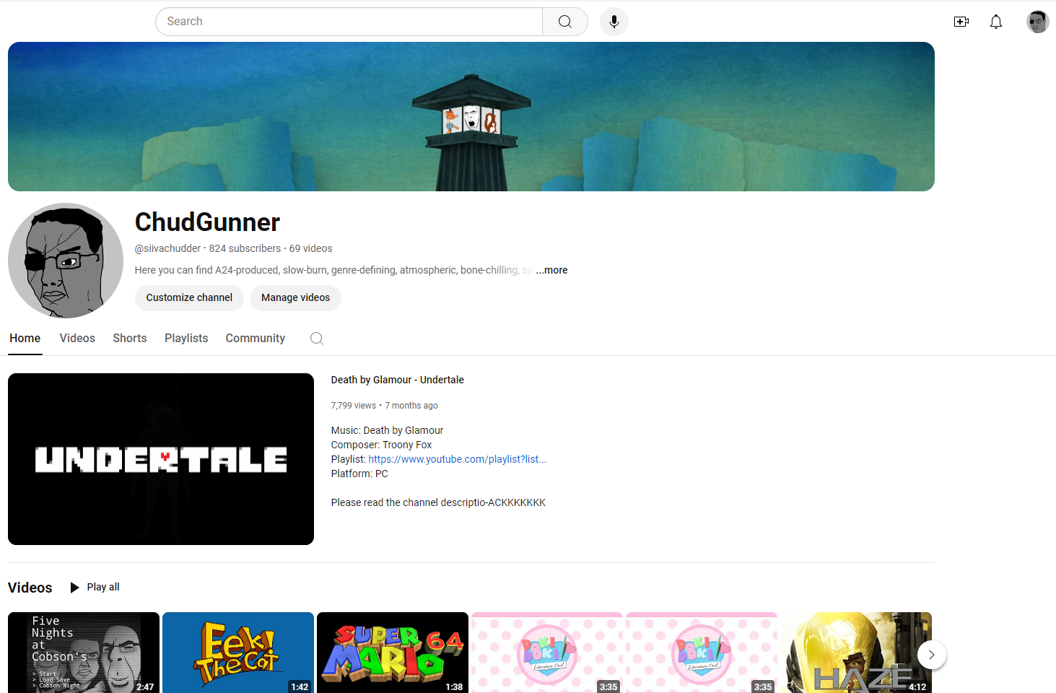Image resolution: width=1056 pixels, height=693 pixels.
Task: Click the Composer: Troony Fox line
Action: tap(382, 445)
